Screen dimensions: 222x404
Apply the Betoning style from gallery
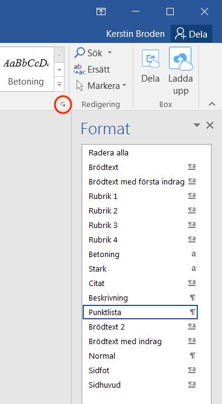coord(26,70)
